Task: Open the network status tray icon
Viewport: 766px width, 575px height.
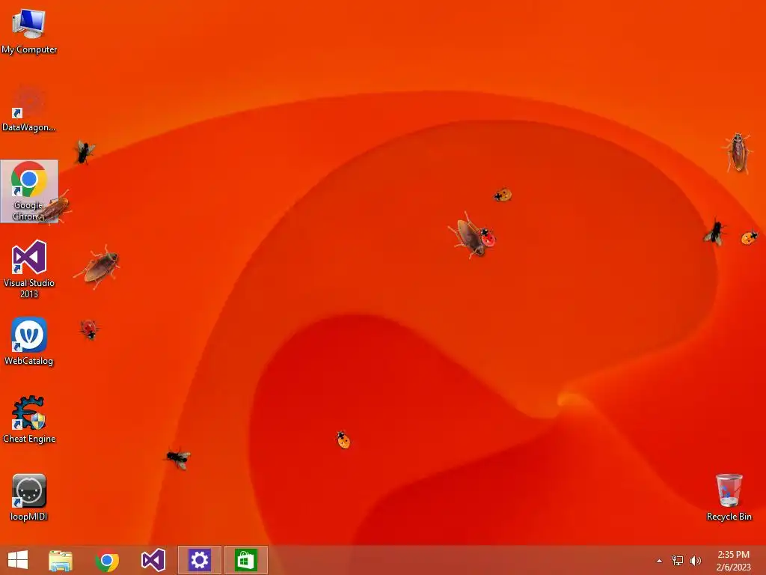Action: [x=677, y=561]
